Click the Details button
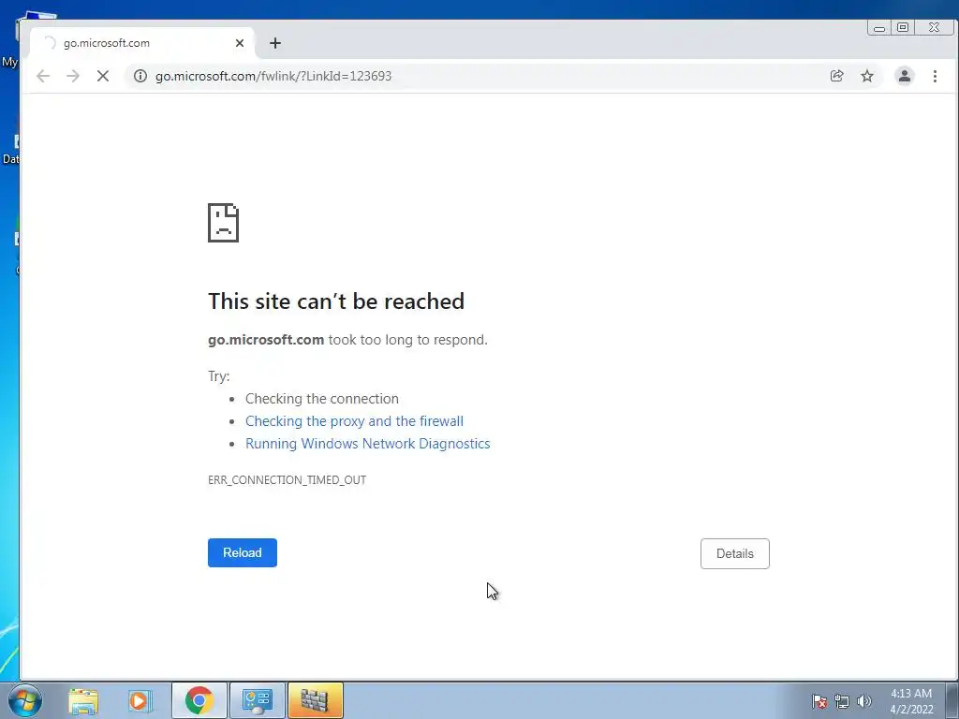Screen dimensions: 959x719 [x=735, y=553]
